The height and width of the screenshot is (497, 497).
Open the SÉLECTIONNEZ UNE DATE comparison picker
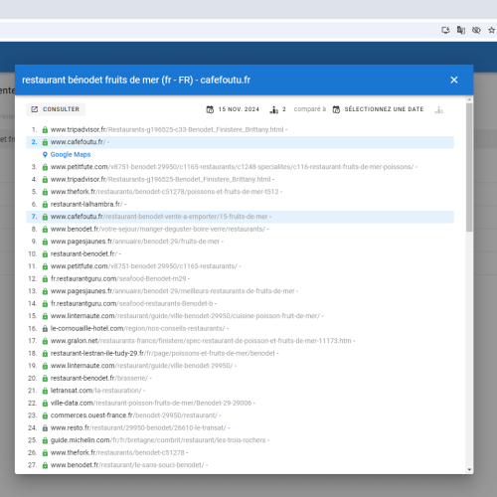[378, 109]
